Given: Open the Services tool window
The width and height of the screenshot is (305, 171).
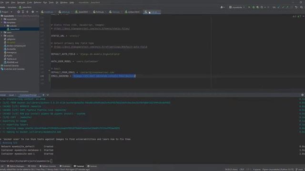Looking at the screenshot, I should [92, 166].
